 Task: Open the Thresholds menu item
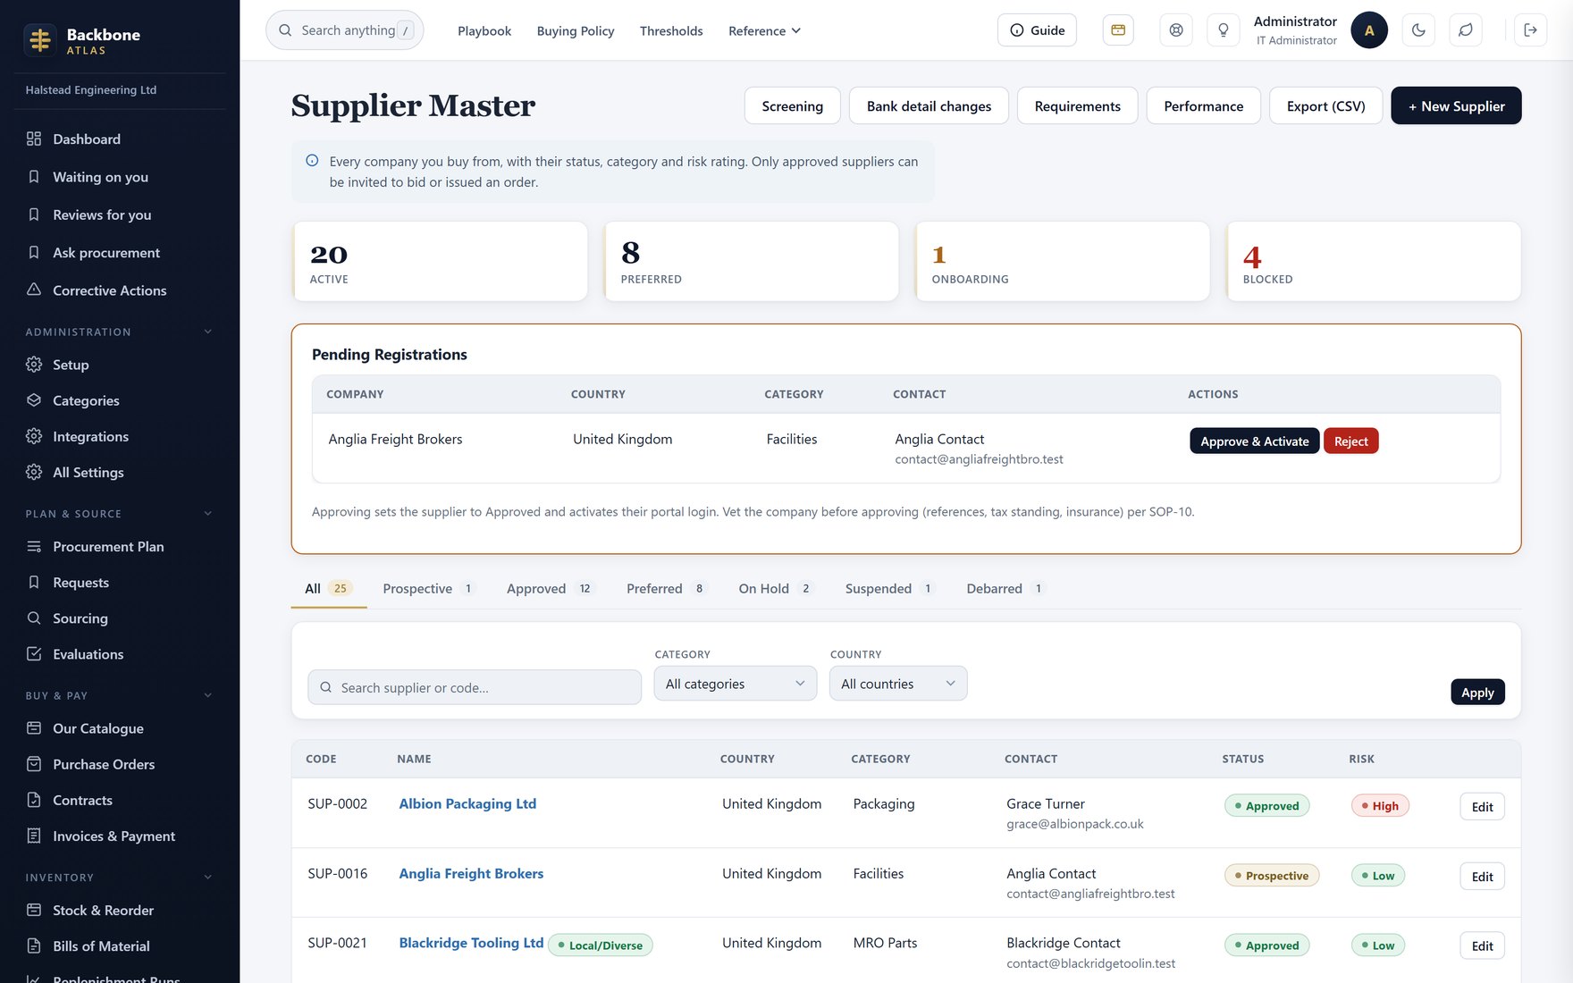[x=671, y=30]
